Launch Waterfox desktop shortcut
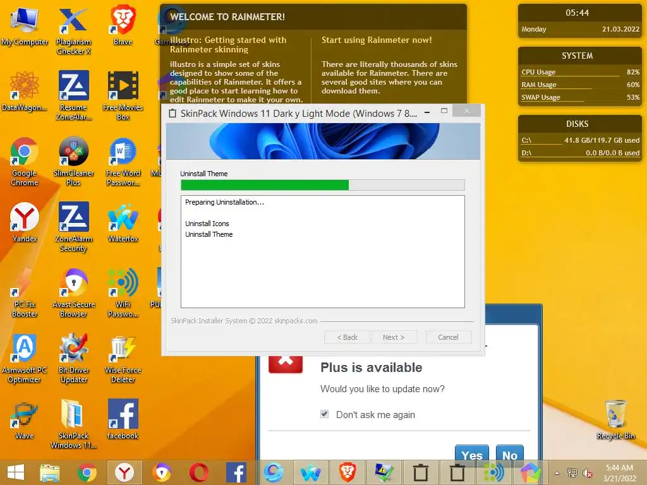The width and height of the screenshot is (647, 485). (123, 223)
